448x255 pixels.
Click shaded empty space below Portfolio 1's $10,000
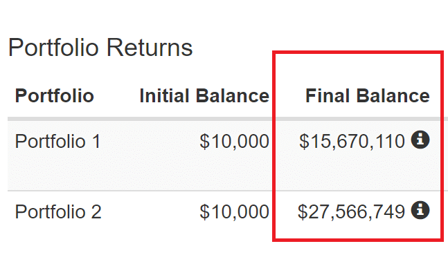(x=234, y=171)
